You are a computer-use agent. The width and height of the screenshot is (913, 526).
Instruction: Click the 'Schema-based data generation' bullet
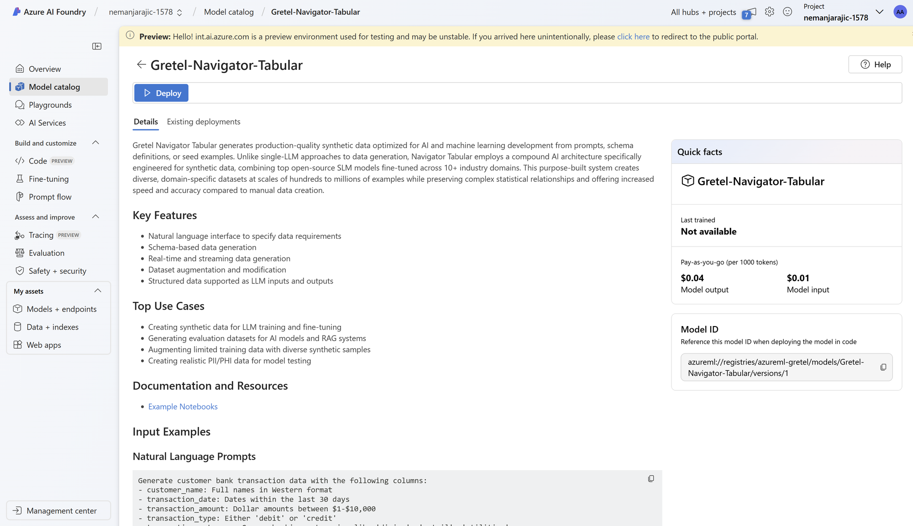(202, 247)
